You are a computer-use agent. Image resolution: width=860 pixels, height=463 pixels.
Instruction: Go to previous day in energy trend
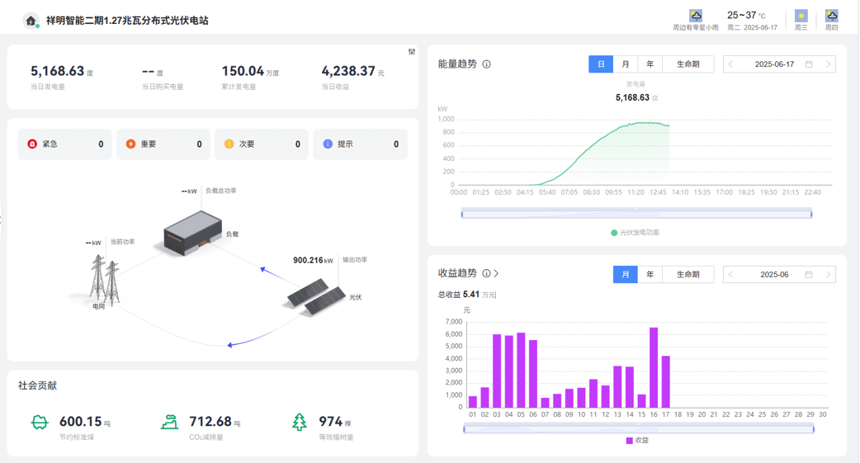(731, 64)
